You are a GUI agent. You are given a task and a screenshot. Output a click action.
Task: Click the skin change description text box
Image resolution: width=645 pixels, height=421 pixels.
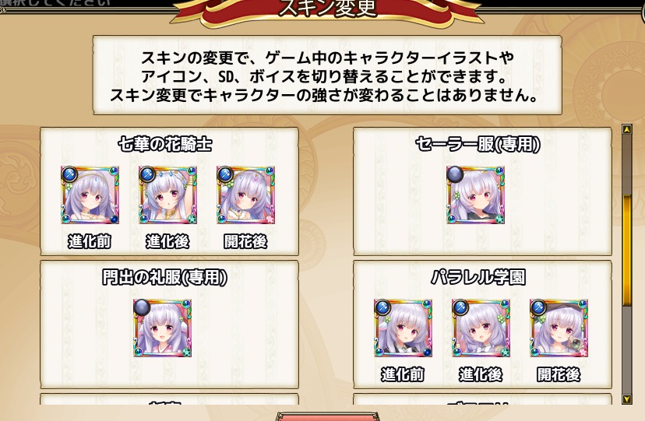[327, 75]
